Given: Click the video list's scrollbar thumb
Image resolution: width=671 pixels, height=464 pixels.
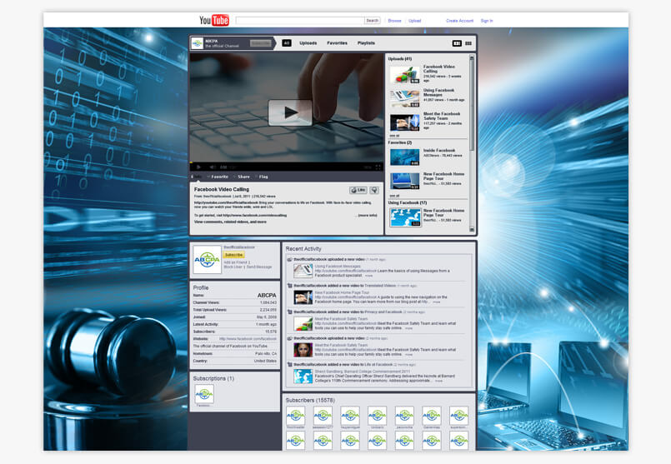Looking at the screenshot, I should tap(472, 105).
